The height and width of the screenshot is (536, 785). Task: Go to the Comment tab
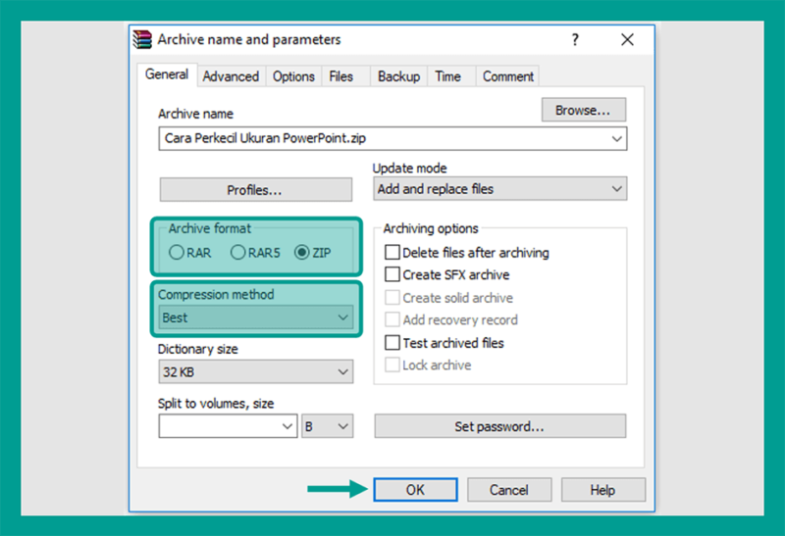[x=507, y=76]
